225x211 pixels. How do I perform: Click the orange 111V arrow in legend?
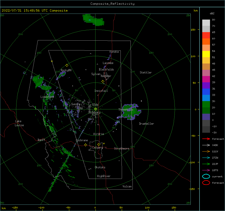coord(206,151)
